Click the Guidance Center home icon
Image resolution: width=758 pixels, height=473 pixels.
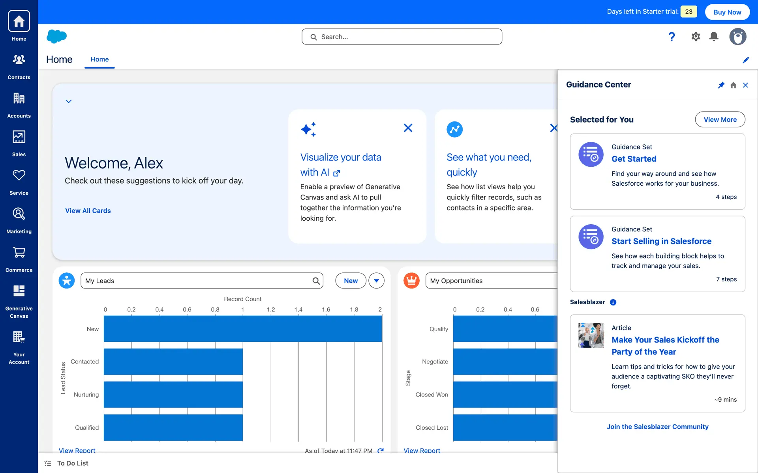click(x=733, y=85)
